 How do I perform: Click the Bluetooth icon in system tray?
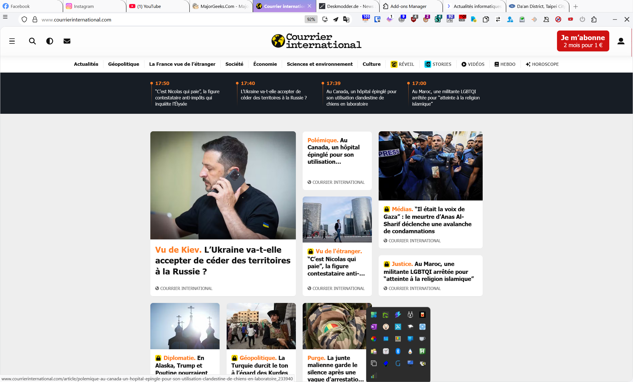tap(398, 351)
